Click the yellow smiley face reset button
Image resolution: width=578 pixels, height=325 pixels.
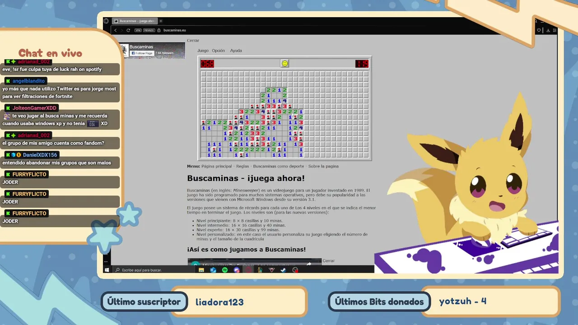(x=284, y=63)
